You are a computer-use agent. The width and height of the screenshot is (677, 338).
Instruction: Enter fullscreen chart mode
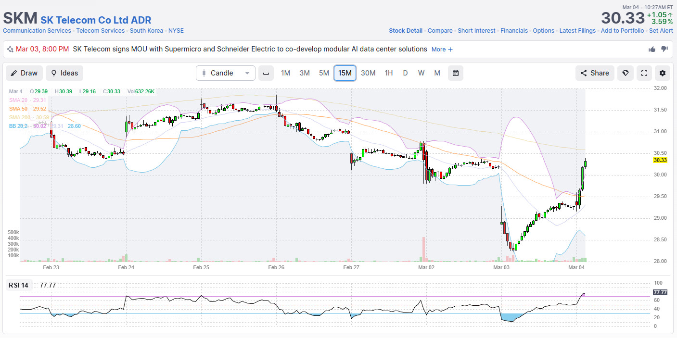(644, 73)
